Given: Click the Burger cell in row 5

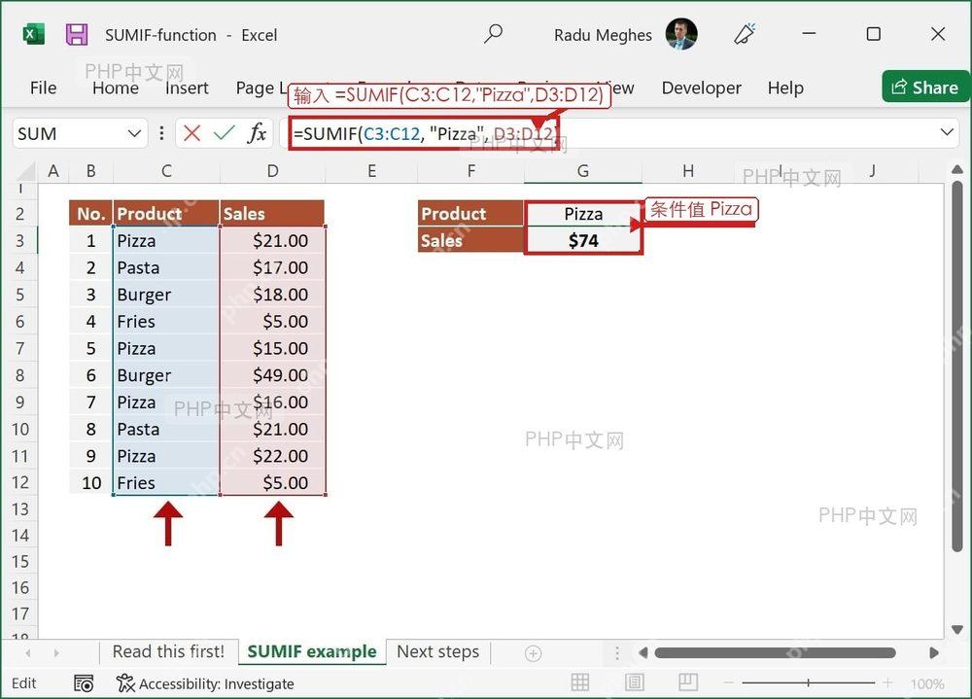Looking at the screenshot, I should click(x=166, y=295).
